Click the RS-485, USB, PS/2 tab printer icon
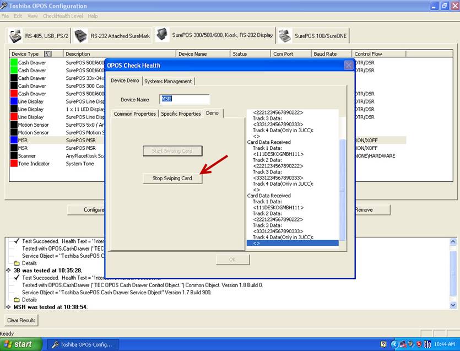Viewport: 460px width, 351px height. (16, 36)
